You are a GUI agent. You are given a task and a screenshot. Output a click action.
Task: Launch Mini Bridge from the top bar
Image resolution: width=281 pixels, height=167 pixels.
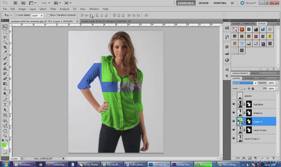click(x=23, y=3)
